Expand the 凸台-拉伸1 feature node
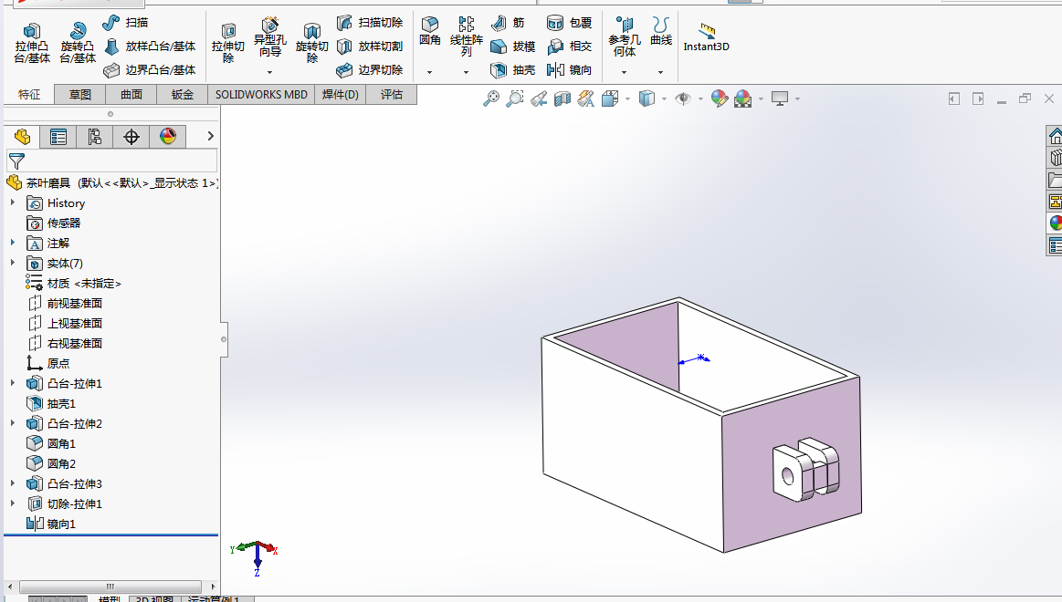 tap(12, 383)
